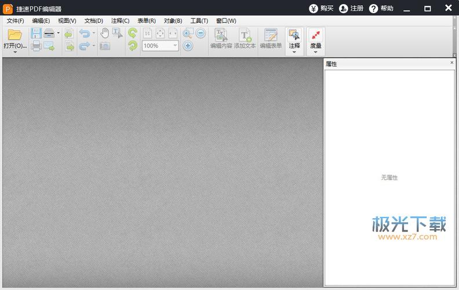The image size is (459, 290).
Task: Open the Undo history dropdown arrow
Action: tap(94, 33)
